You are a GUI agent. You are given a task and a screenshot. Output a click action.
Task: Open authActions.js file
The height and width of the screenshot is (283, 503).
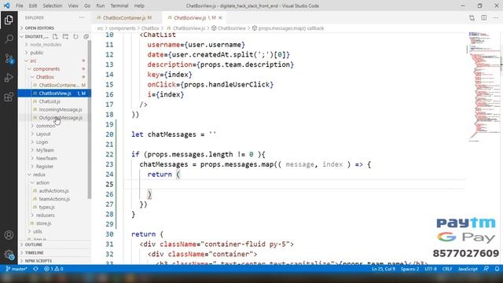(x=53, y=190)
